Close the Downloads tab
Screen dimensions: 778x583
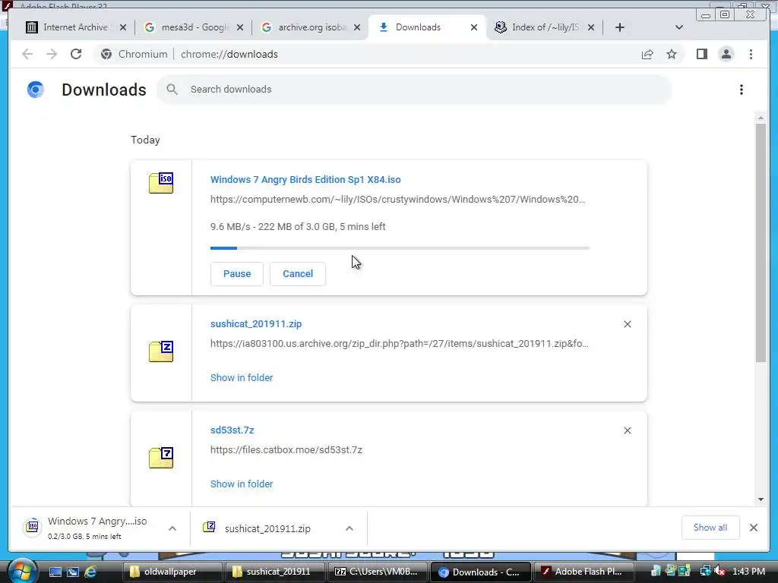pos(474,27)
